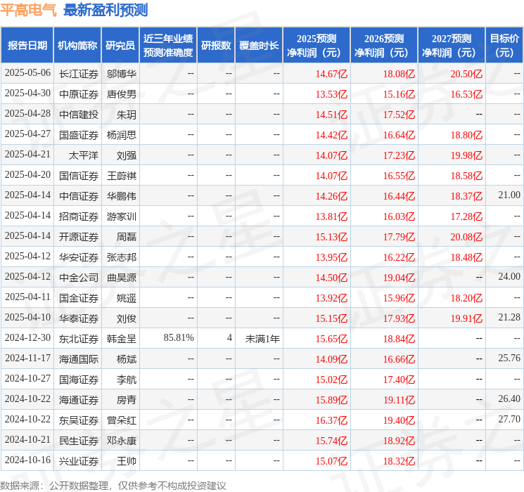Click the 2025预测净利润 column header
The height and width of the screenshot is (492, 524).
tap(317, 46)
